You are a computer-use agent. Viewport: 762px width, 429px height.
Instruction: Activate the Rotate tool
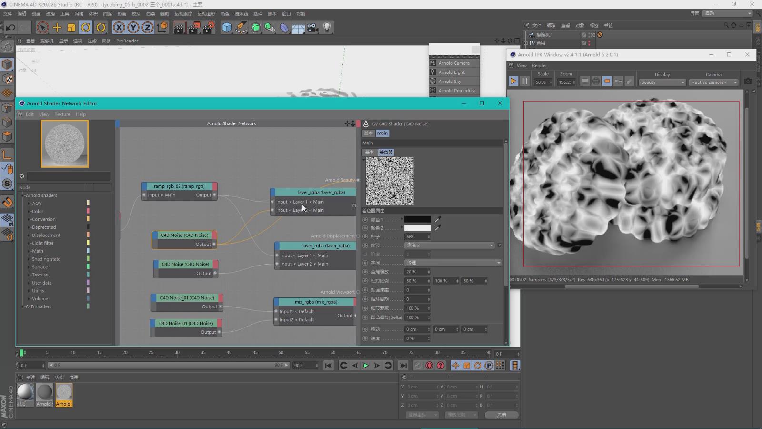86,28
